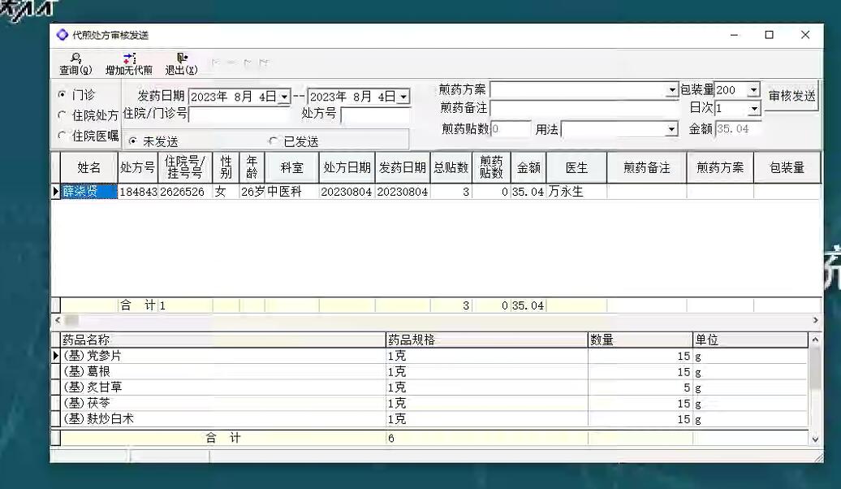The image size is (841, 489).
Task: Select patient row 薛柒贤
Action: click(x=89, y=192)
